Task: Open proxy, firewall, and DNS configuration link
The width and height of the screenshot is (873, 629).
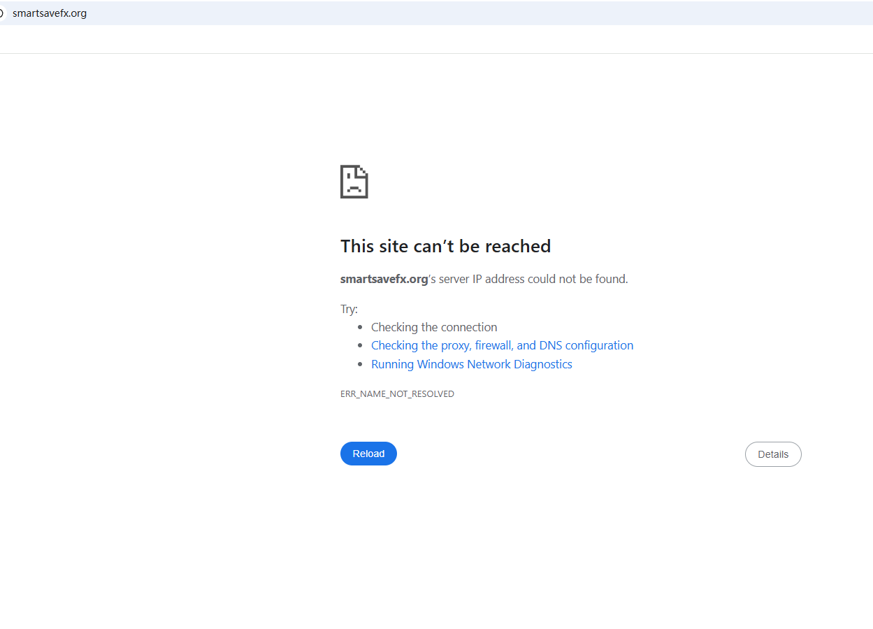Action: point(502,345)
